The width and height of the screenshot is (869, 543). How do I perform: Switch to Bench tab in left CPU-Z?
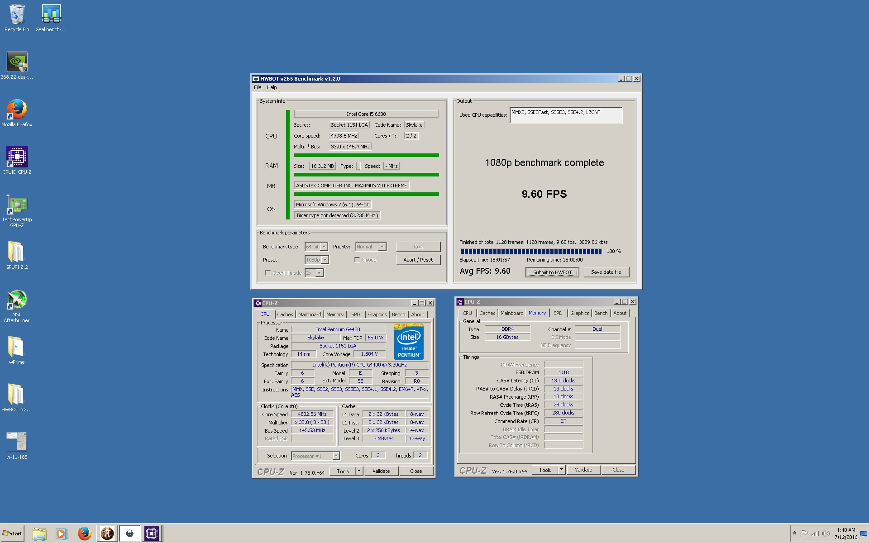399,314
